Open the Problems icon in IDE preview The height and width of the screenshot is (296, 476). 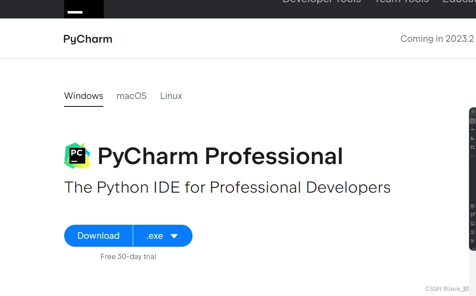tap(472, 232)
